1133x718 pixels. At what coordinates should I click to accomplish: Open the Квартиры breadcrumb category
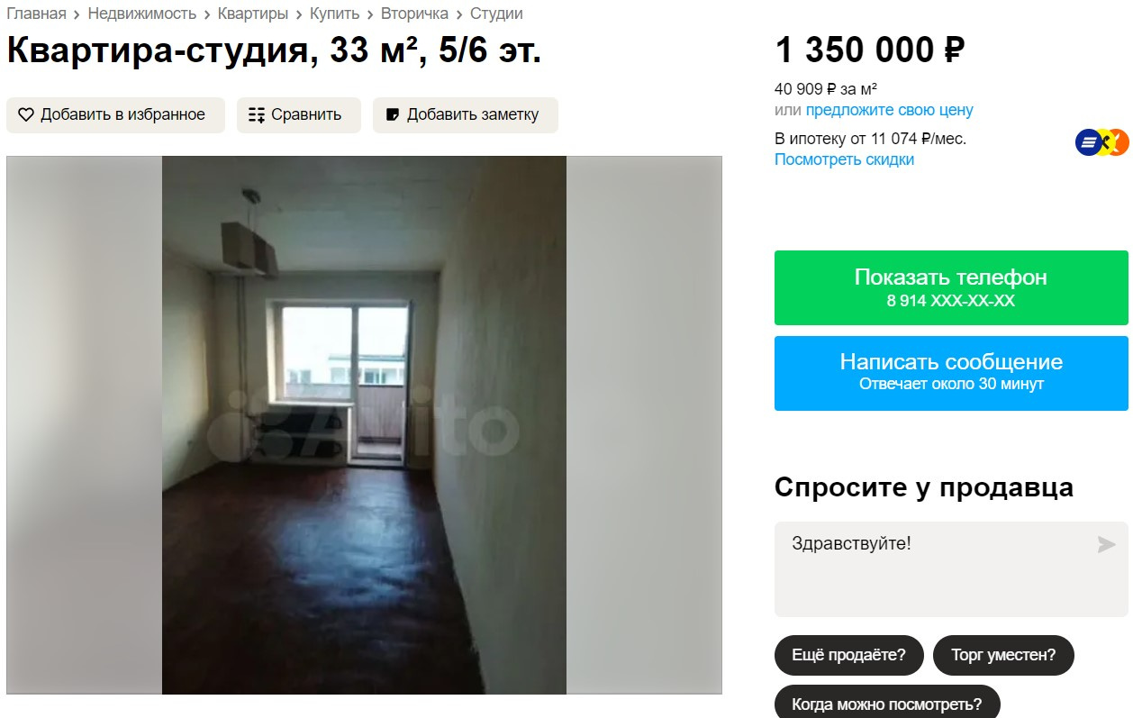coord(253,14)
